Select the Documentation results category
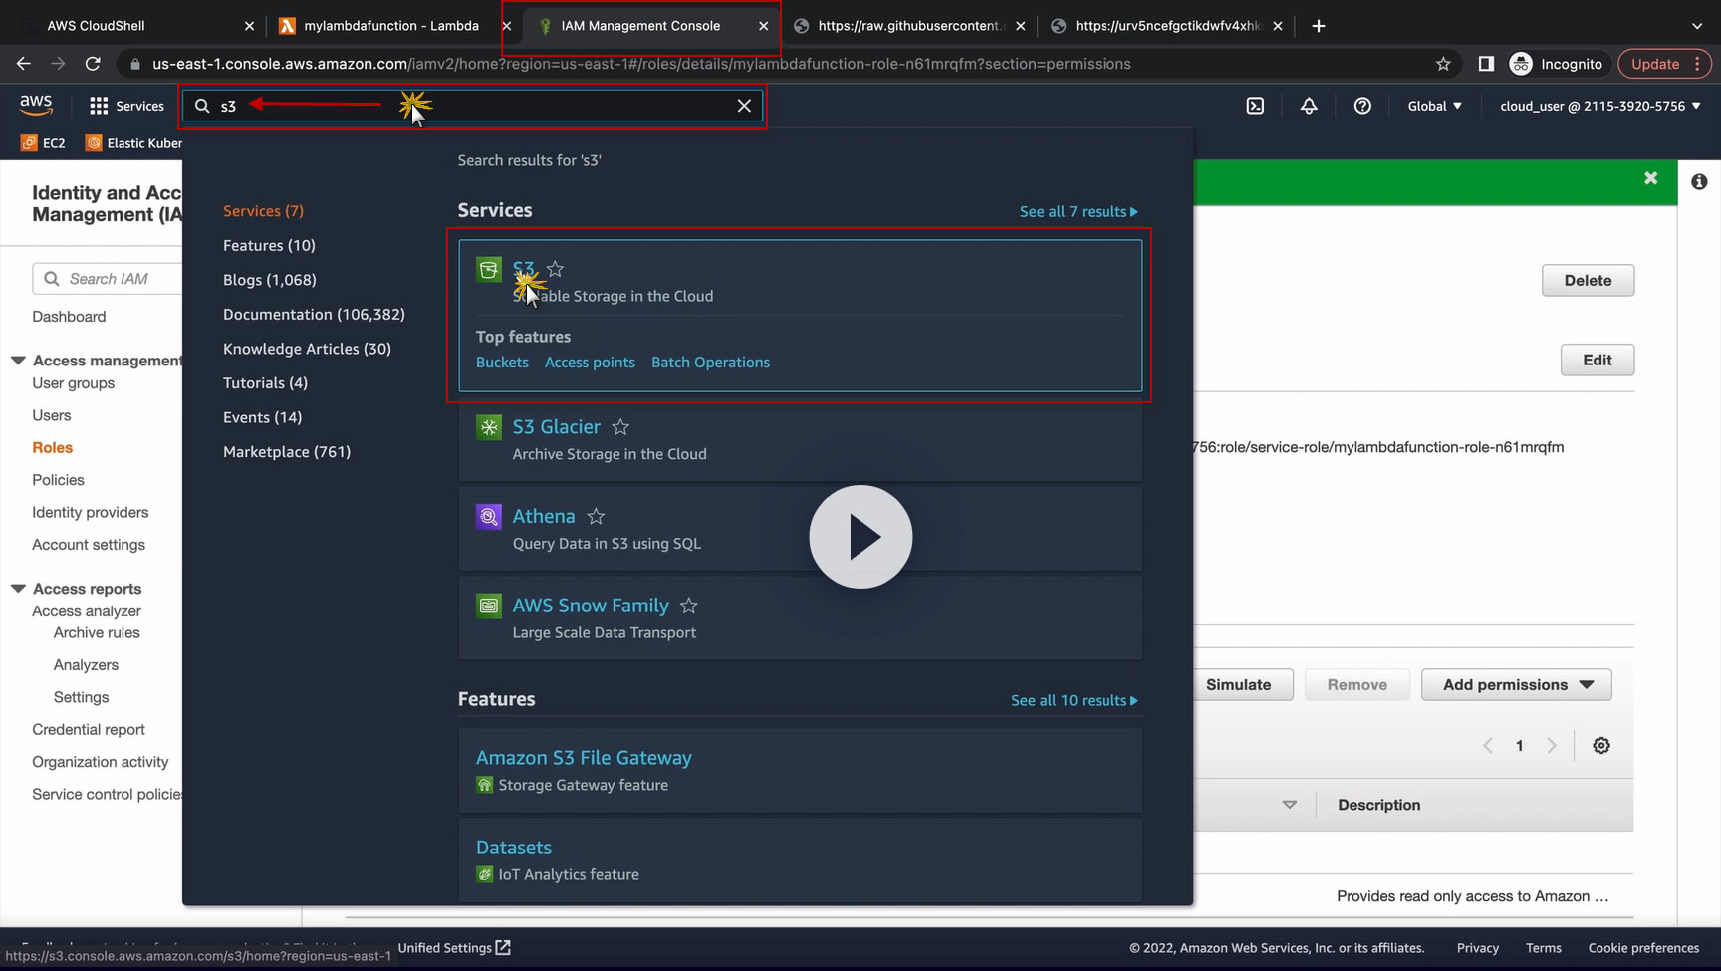The width and height of the screenshot is (1721, 971). pos(314,314)
